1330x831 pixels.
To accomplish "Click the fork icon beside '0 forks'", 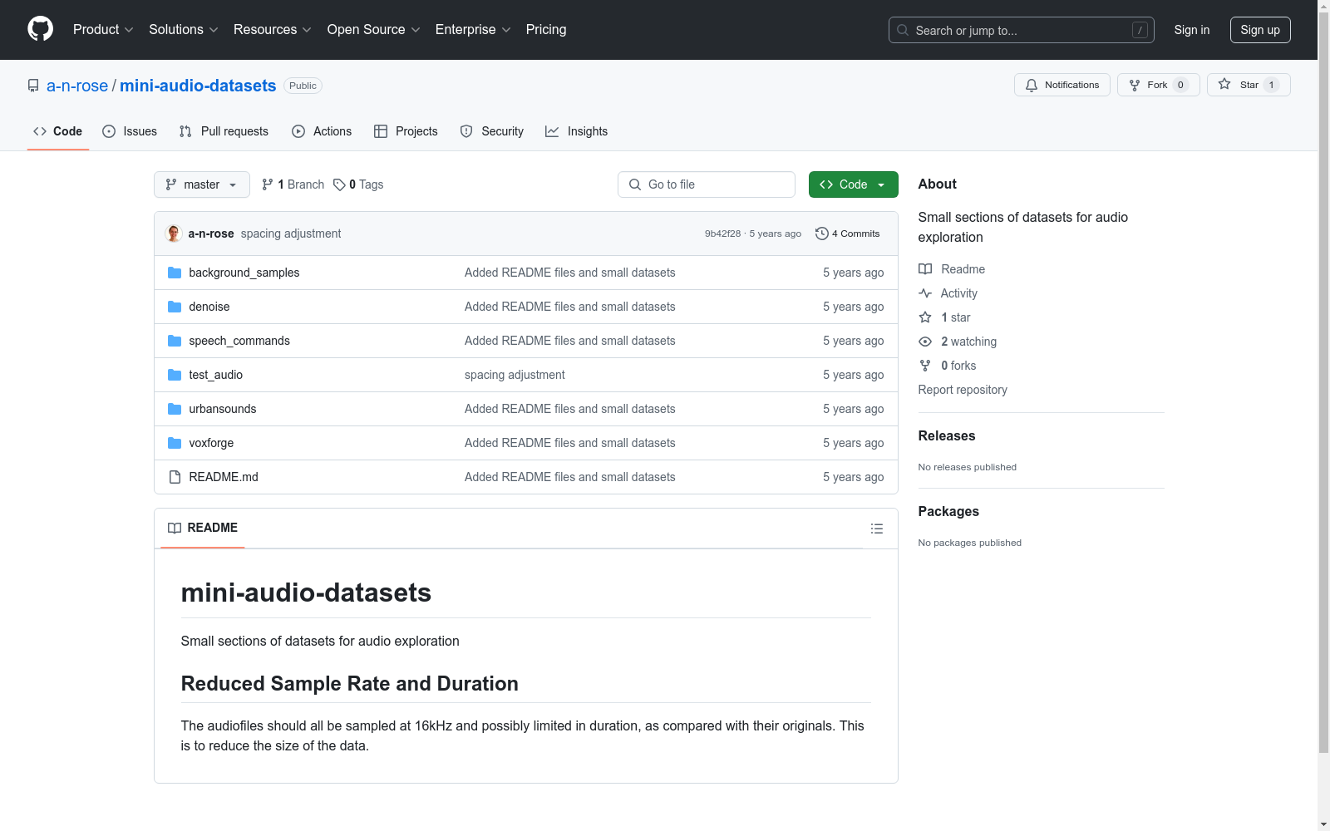I will tap(925, 366).
